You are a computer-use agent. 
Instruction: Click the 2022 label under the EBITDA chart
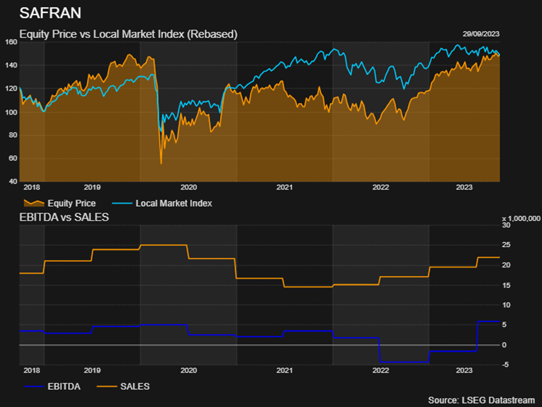click(x=381, y=371)
